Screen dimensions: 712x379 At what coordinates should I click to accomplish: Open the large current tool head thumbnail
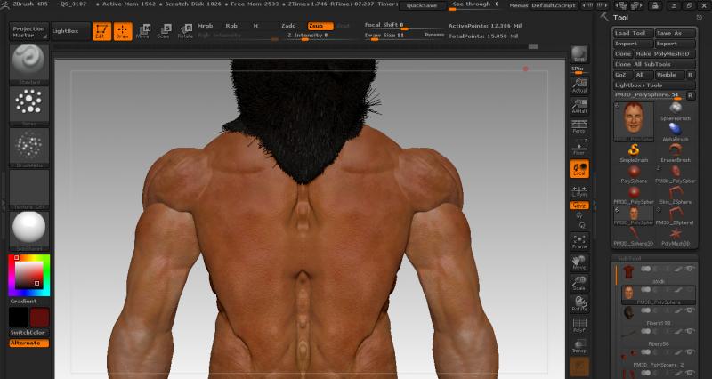(x=634, y=122)
